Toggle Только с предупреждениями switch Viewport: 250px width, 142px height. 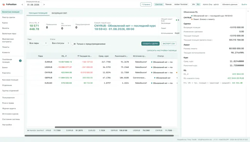(x=74, y=44)
